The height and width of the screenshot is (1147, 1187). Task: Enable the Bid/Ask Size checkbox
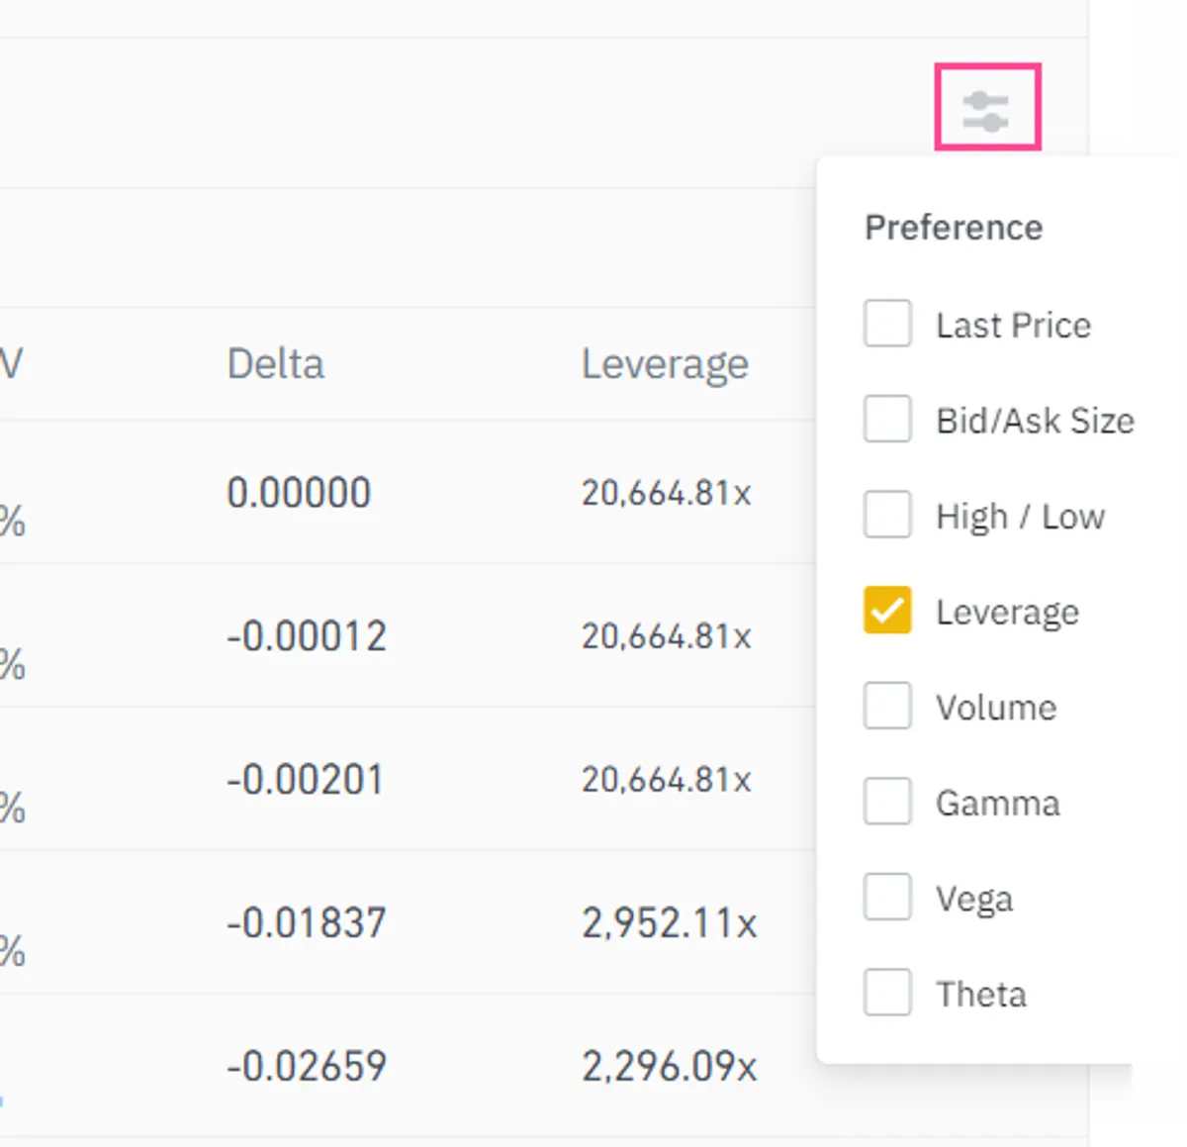click(887, 419)
